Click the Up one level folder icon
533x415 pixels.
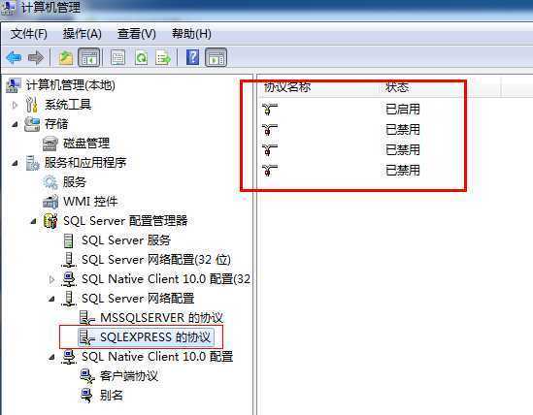pos(66,57)
